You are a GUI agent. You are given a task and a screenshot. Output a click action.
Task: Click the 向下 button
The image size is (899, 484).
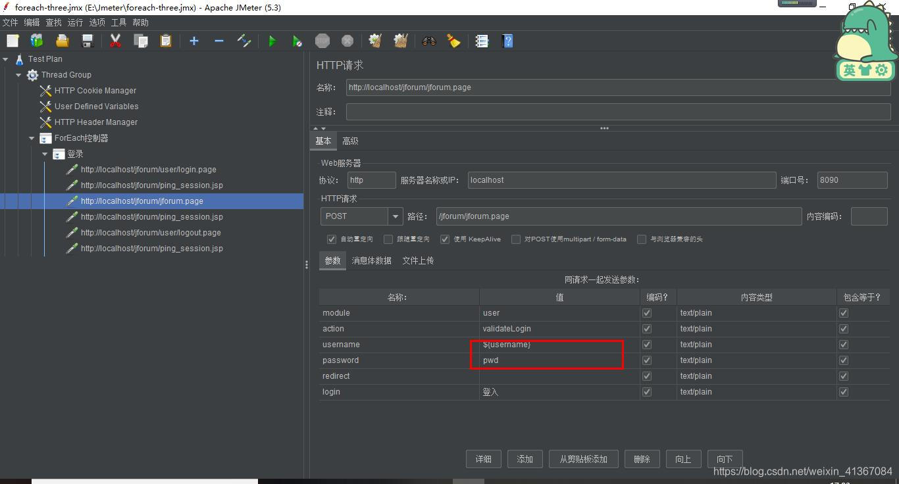(x=725, y=459)
